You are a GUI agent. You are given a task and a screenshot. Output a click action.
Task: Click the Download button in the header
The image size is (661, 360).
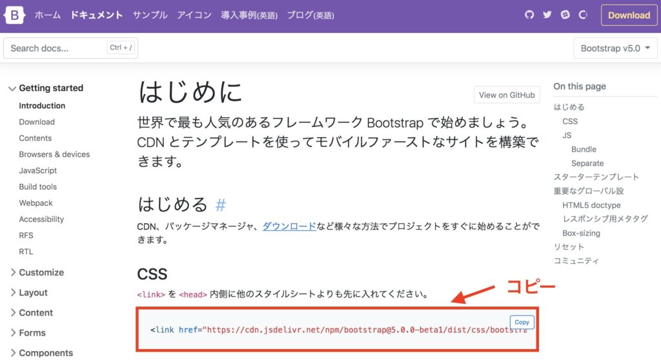[629, 15]
